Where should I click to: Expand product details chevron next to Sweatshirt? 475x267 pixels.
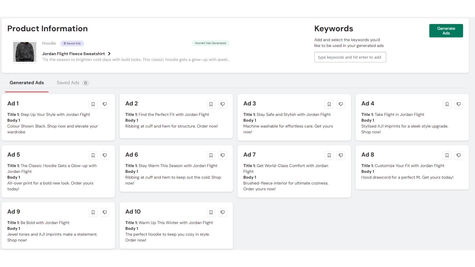109,54
